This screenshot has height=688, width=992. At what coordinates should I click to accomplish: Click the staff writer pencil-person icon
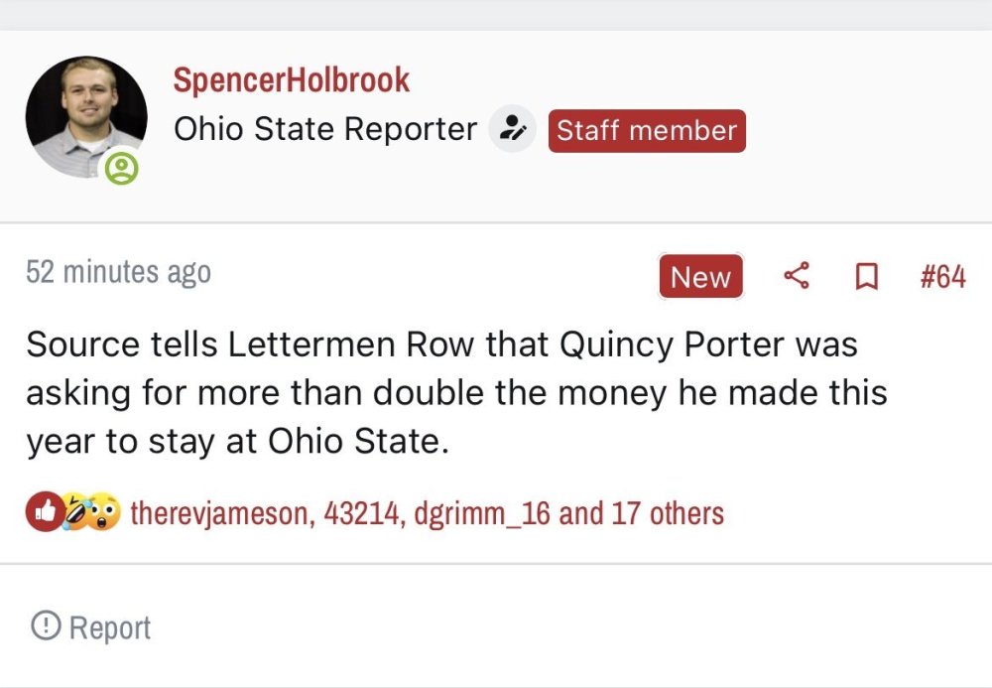pyautogui.click(x=513, y=129)
